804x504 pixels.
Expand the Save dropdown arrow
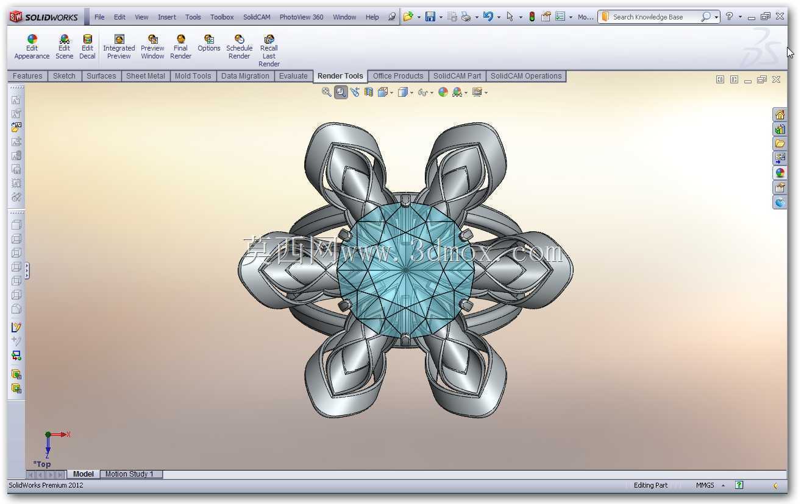(440, 17)
